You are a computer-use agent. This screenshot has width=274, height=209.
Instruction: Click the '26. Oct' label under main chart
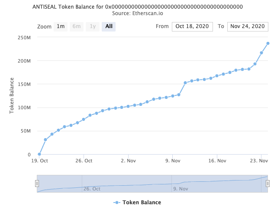[84, 161]
